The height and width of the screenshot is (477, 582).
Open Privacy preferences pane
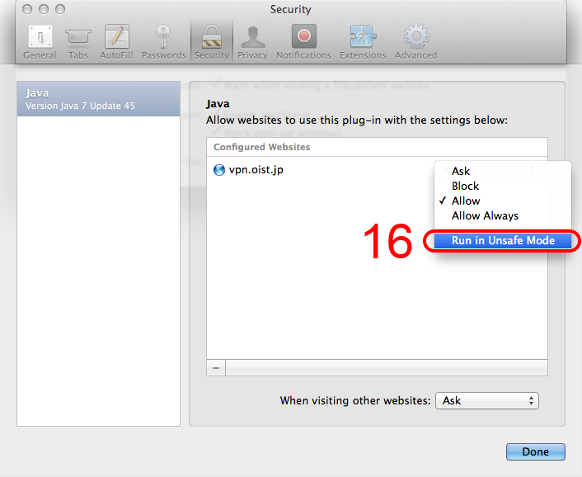coord(252,40)
